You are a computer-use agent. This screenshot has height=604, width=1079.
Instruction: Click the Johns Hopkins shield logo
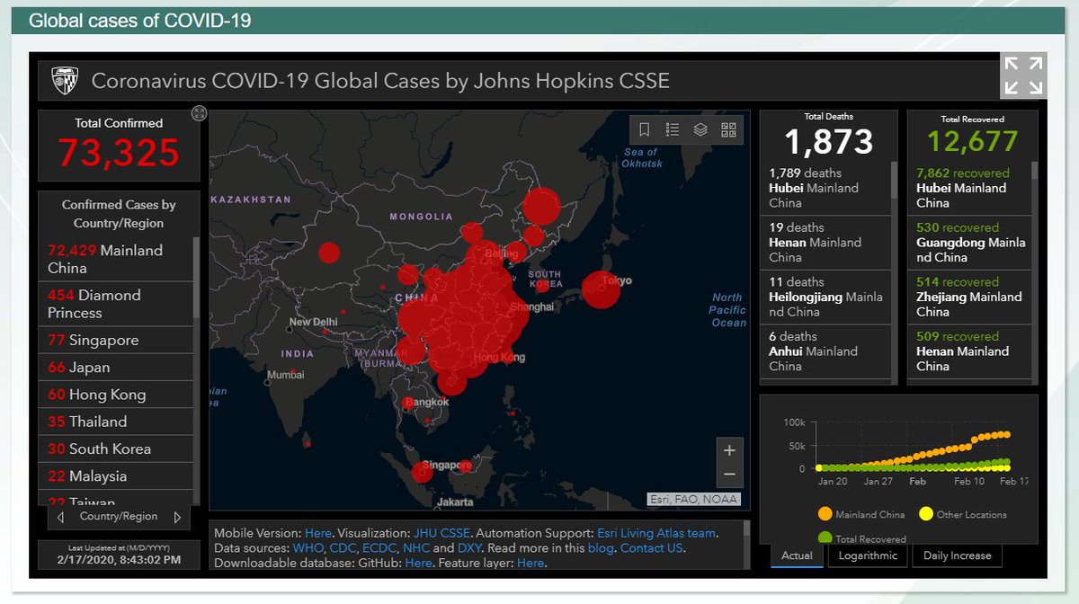tap(65, 80)
